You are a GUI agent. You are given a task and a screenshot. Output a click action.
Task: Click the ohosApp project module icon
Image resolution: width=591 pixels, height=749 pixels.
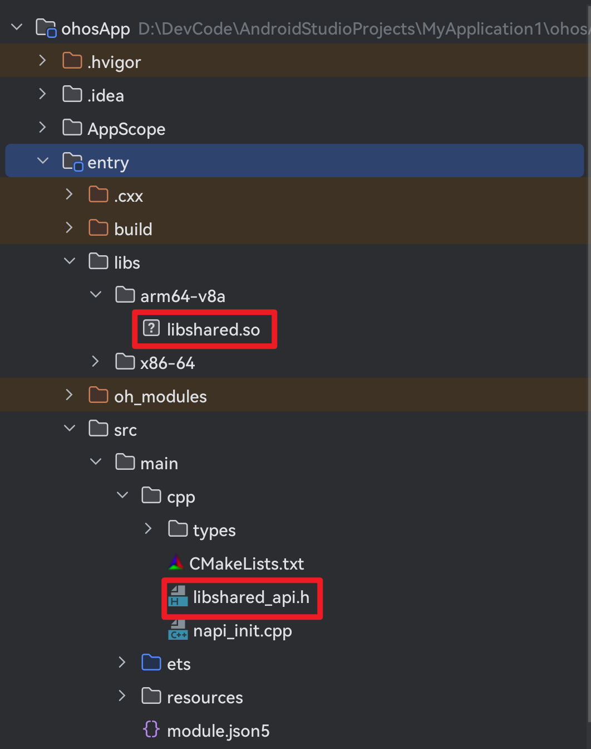pyautogui.click(x=46, y=27)
